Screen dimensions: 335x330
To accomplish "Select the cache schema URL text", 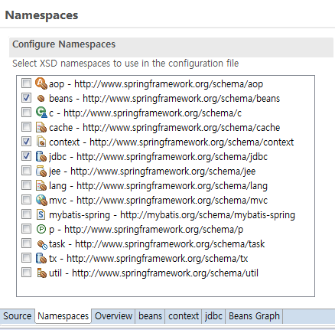I will [181, 128].
